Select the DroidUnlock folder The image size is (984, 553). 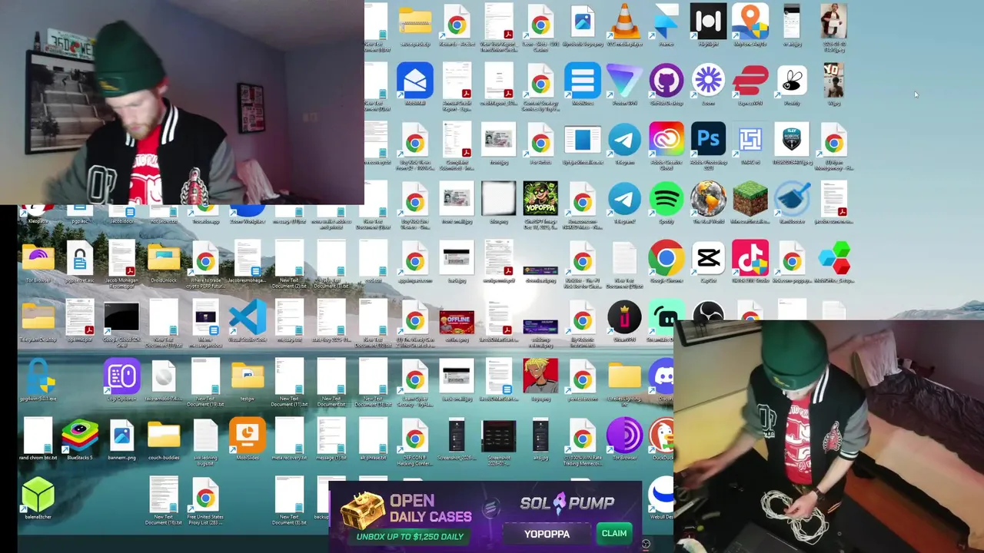pos(164,259)
